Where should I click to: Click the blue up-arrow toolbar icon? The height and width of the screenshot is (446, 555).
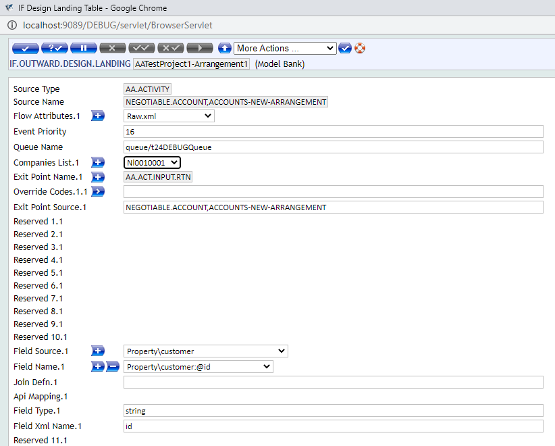click(x=225, y=49)
